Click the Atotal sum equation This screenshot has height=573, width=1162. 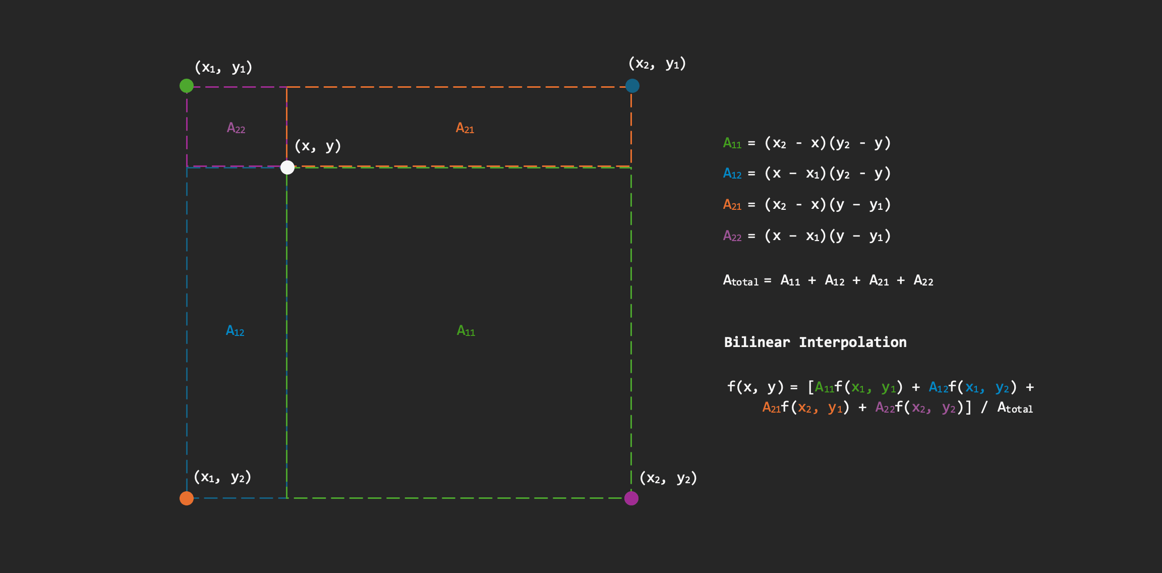coord(828,280)
